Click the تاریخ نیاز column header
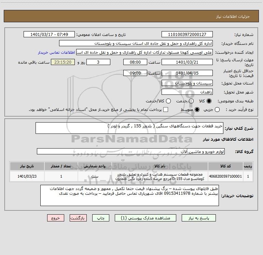This screenshot has width=263, height=255. [27, 166]
